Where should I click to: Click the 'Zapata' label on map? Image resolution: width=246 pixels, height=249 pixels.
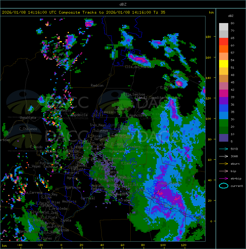[66, 220]
